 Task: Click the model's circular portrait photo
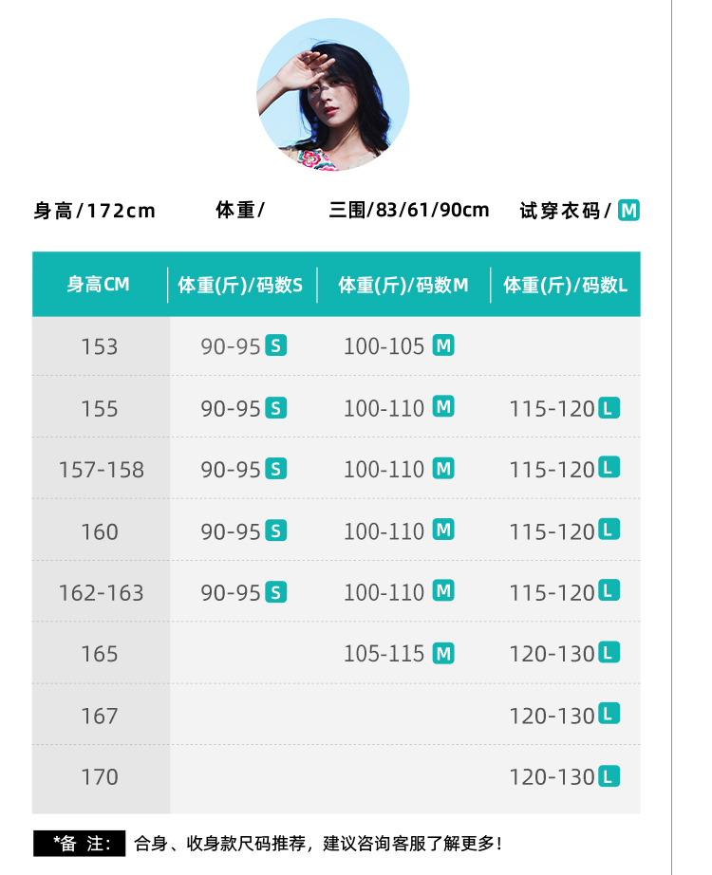333,95
